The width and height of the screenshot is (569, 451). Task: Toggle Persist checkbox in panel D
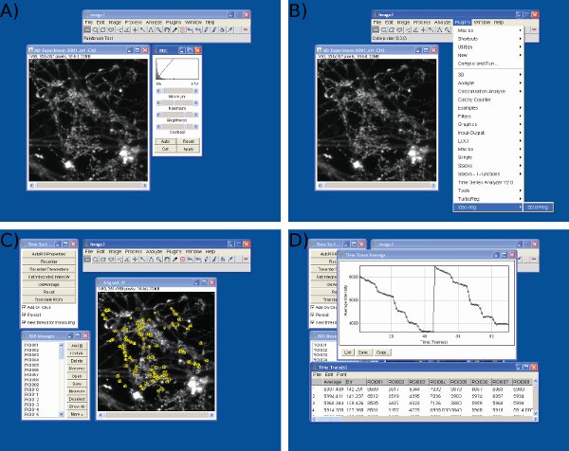[x=312, y=315]
